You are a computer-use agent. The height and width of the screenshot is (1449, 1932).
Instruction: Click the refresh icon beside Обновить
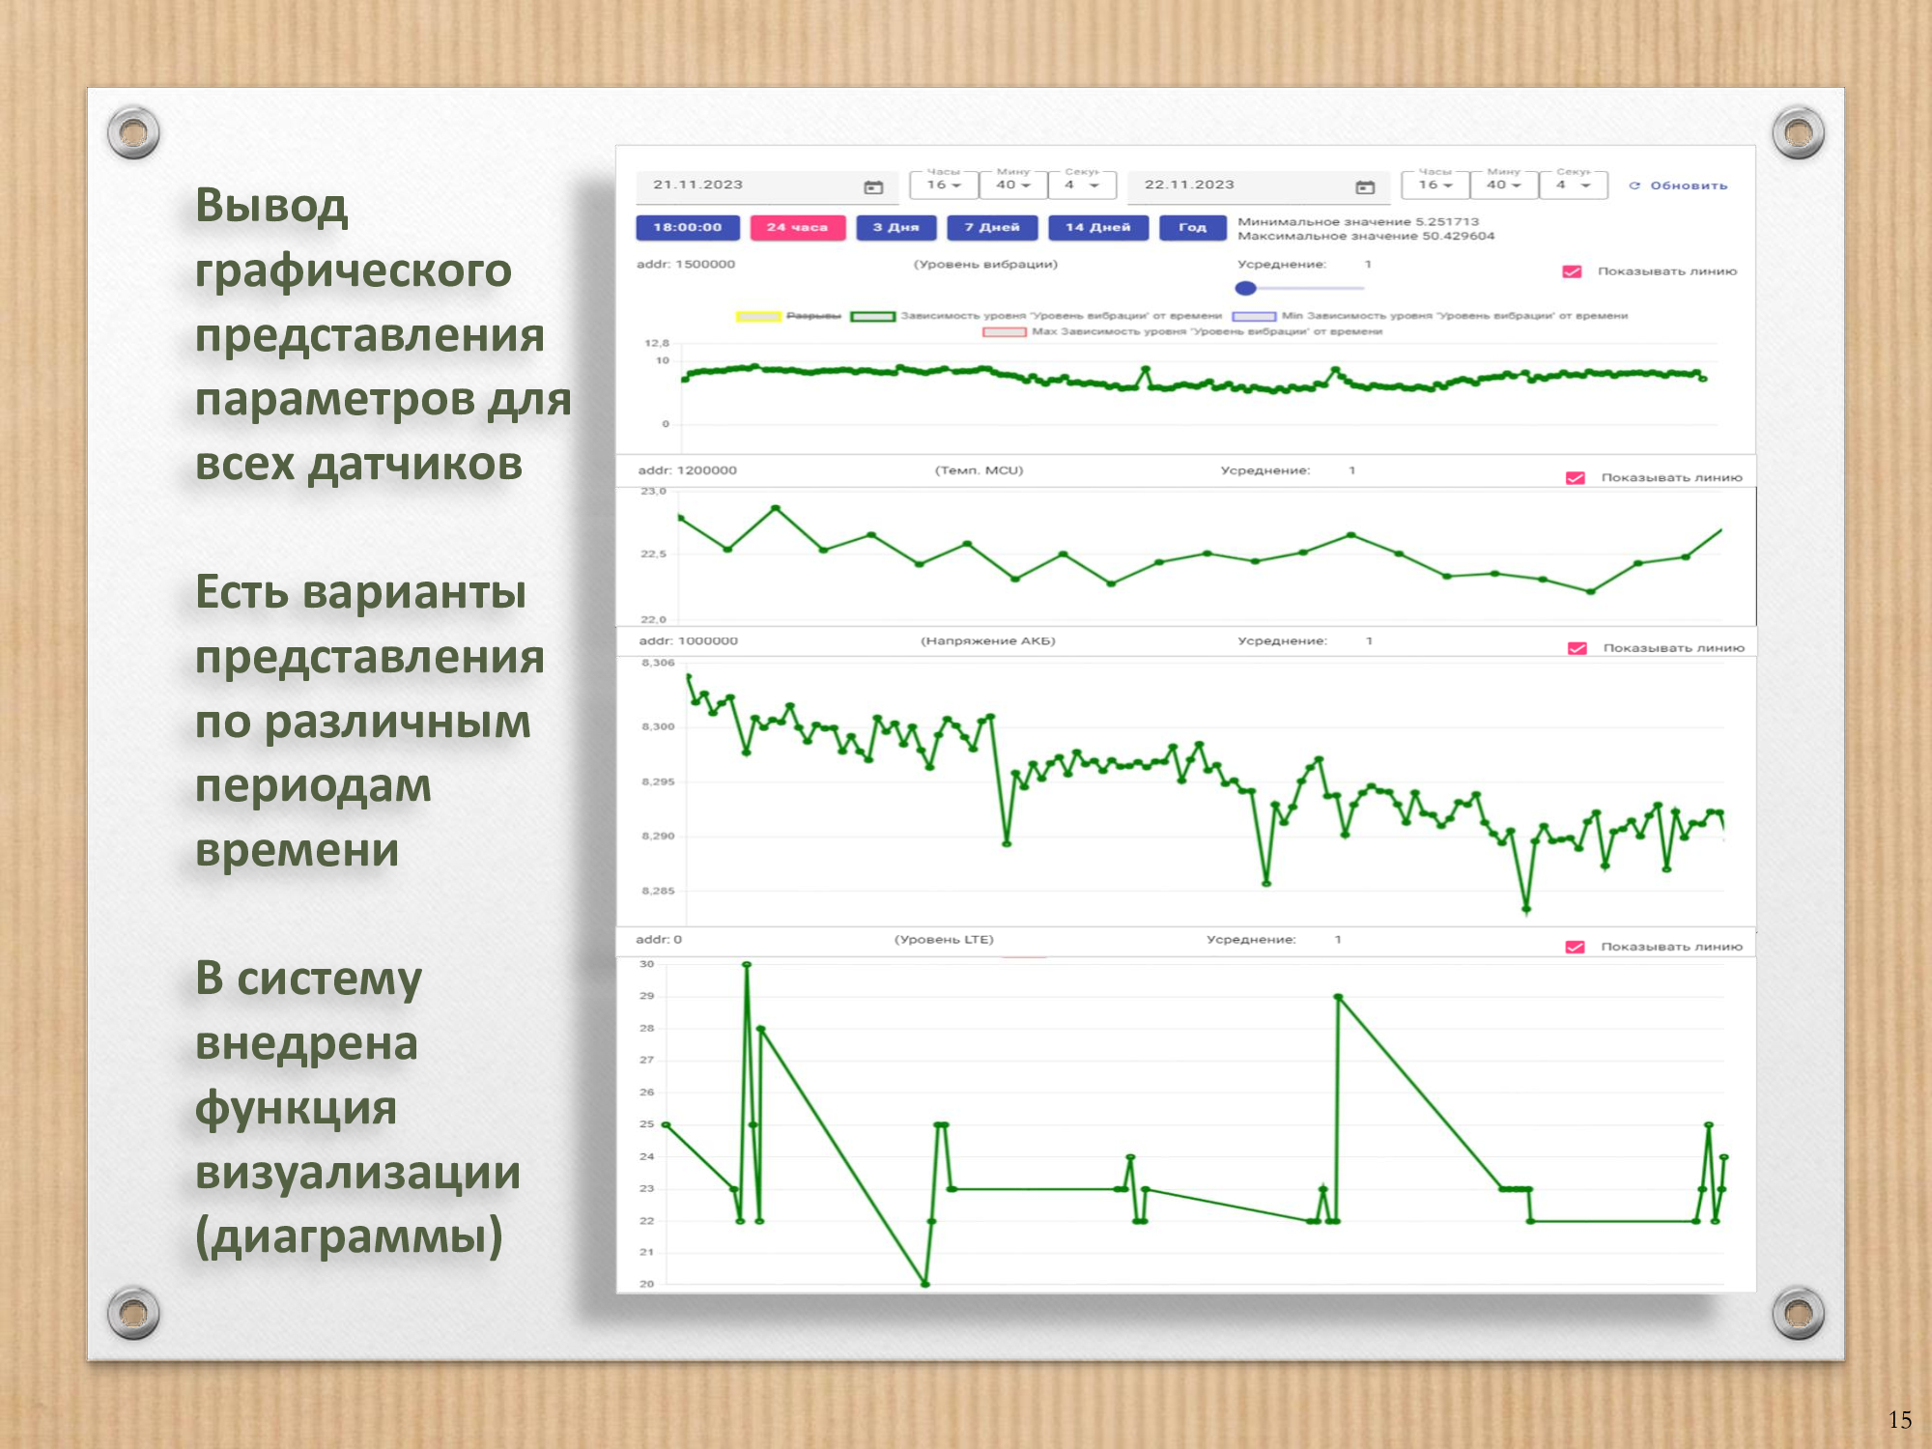[x=1635, y=185]
